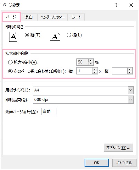
Task: Select the 横(L) landscape radio button
Action: coord(69,35)
